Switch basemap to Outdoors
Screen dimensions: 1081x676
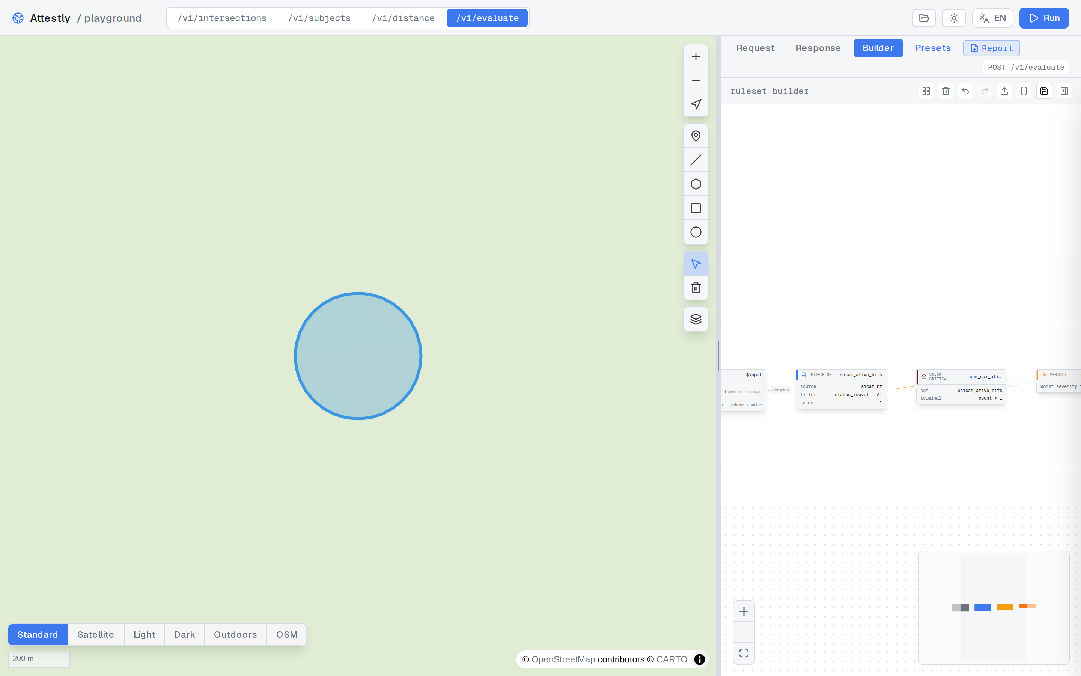(235, 634)
